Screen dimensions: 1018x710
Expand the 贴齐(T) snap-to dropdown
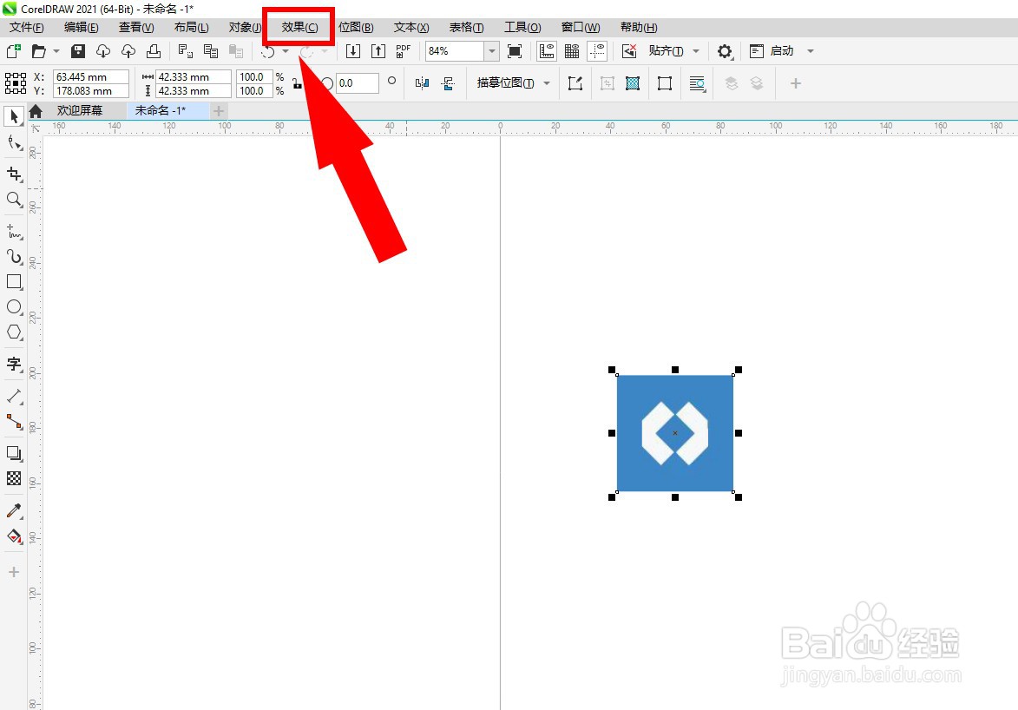coord(696,51)
